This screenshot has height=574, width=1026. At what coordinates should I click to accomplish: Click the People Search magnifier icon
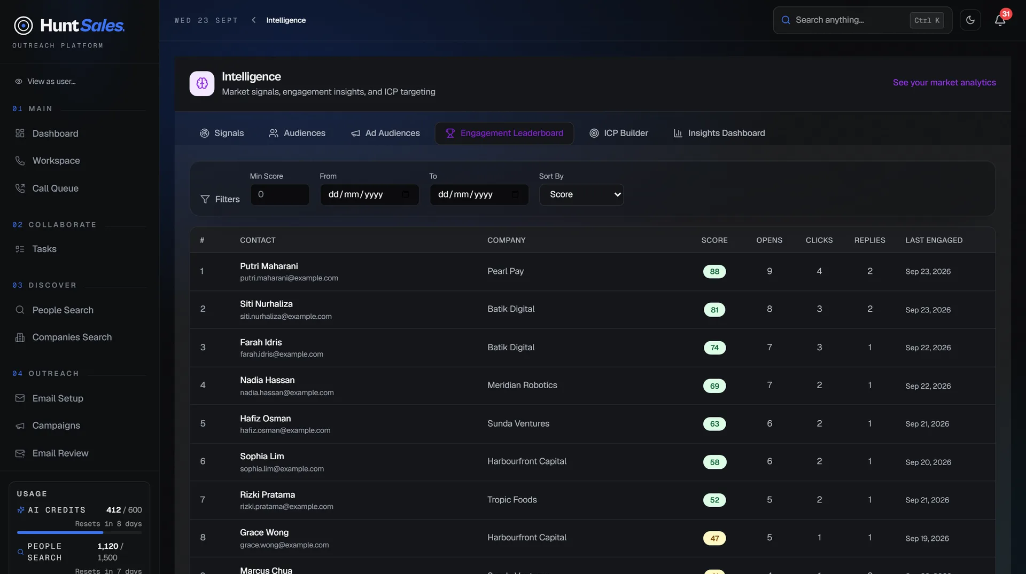[x=20, y=310]
